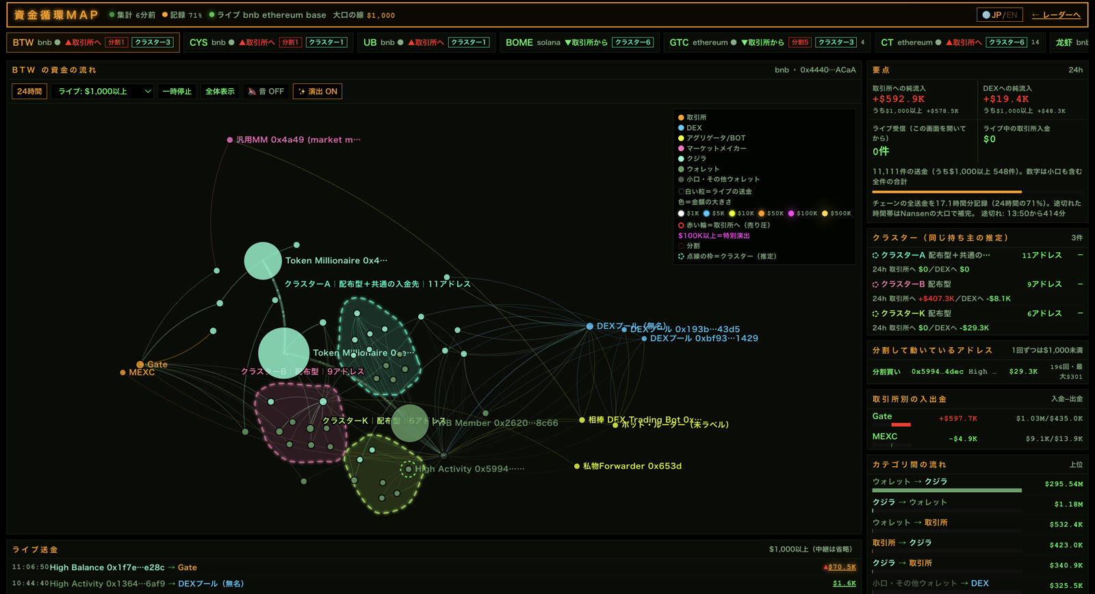Click the 汎用MM 0x4a49 market maker node
Viewport: 1095px width, 594px height.
[230, 139]
